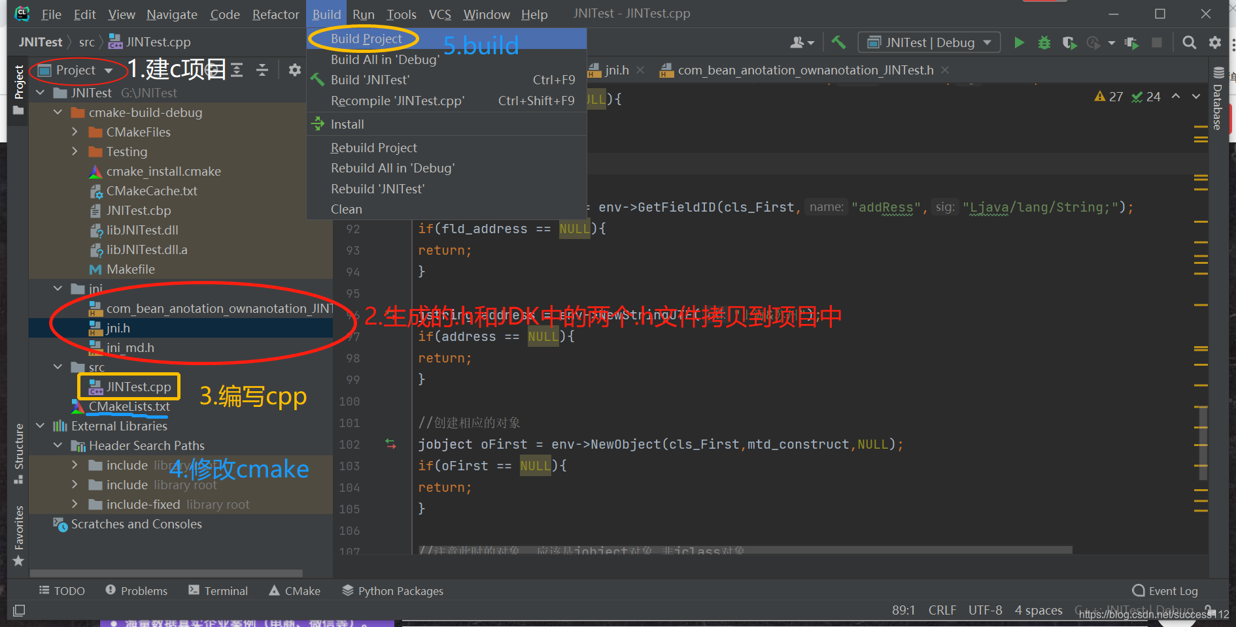Collapse External Libraries node
Screen dimensions: 1236x627
pyautogui.click(x=40, y=426)
